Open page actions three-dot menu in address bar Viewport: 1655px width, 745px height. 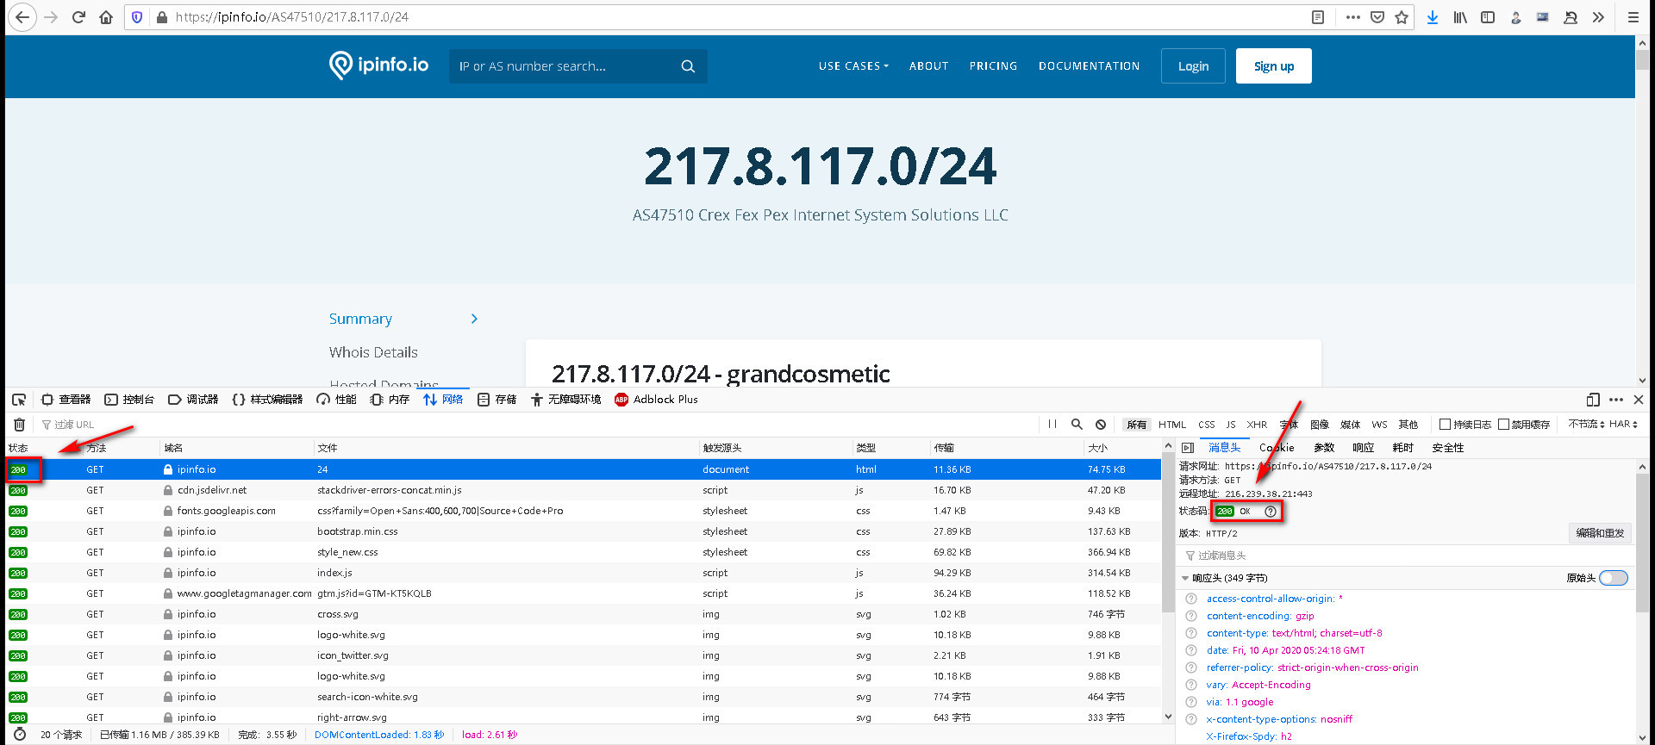tap(1352, 17)
